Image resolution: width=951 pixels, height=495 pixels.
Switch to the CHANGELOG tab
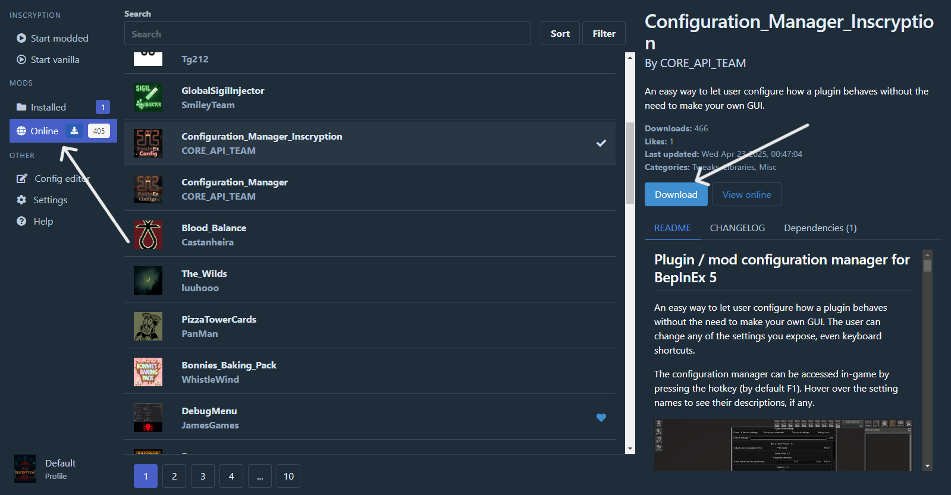point(737,228)
